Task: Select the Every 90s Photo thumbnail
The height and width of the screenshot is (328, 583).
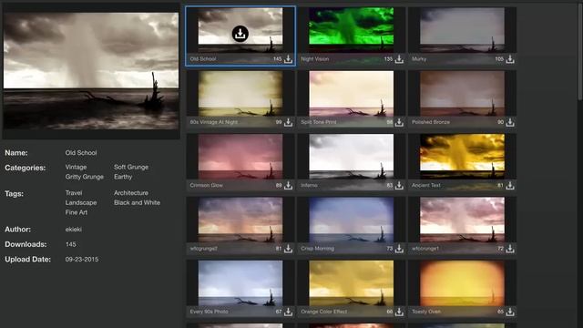Action: pos(240,282)
